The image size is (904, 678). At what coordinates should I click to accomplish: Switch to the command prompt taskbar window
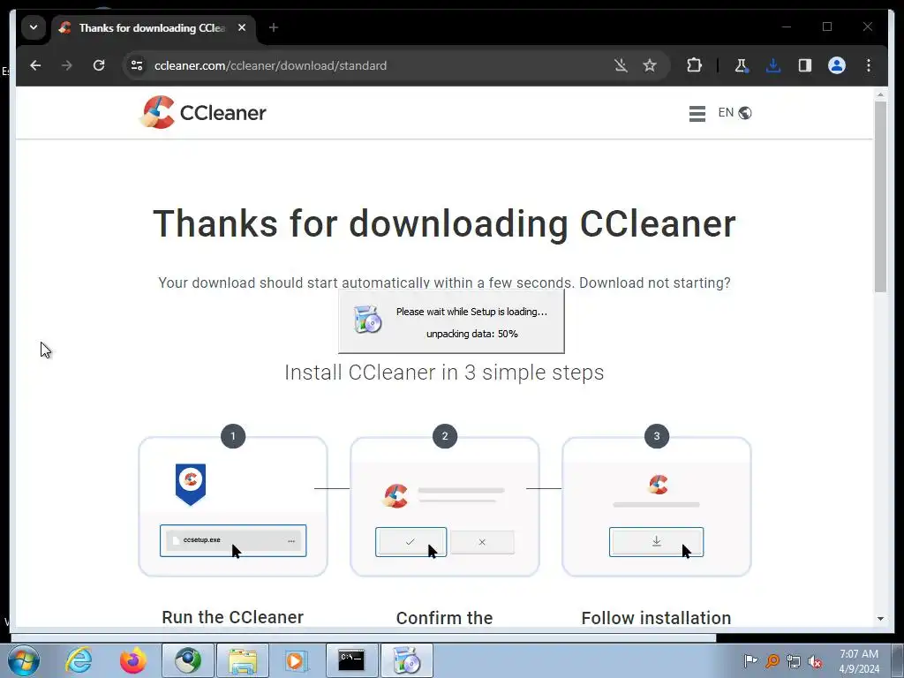[x=351, y=660]
